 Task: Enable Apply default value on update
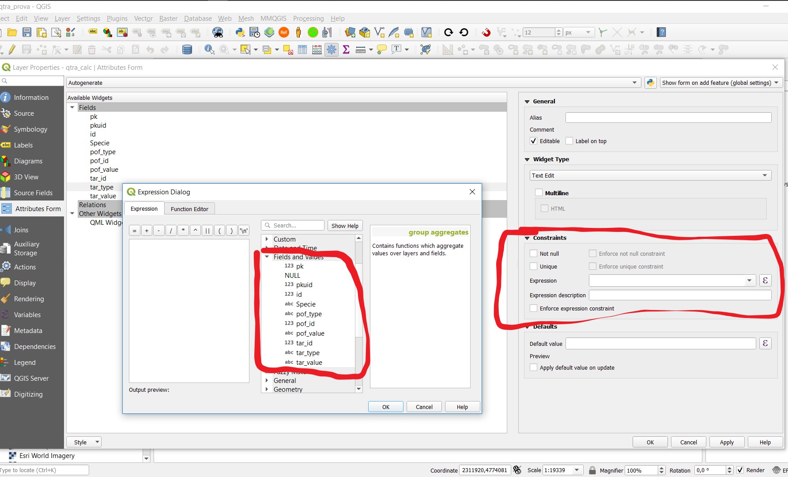(533, 367)
